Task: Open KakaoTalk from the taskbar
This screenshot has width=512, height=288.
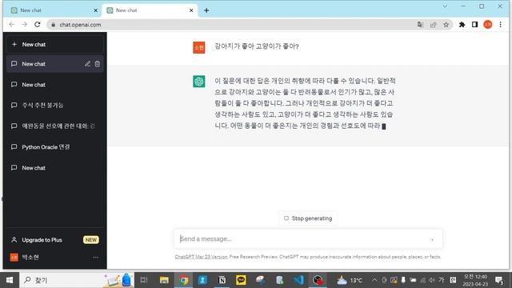Action: click(x=241, y=280)
